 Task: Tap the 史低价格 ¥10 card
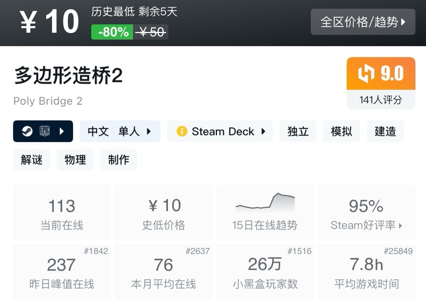[163, 213]
